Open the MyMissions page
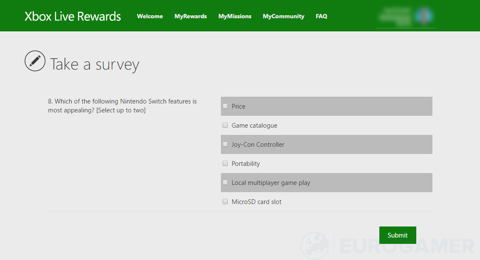480x260 pixels. [234, 17]
